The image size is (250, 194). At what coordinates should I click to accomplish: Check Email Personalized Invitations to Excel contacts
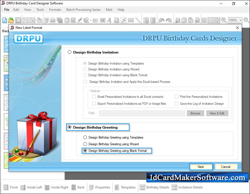click(94, 96)
